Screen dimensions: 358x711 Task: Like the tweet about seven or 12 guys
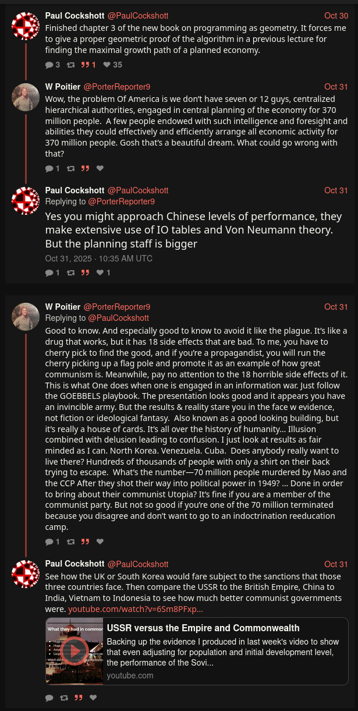pos(100,169)
